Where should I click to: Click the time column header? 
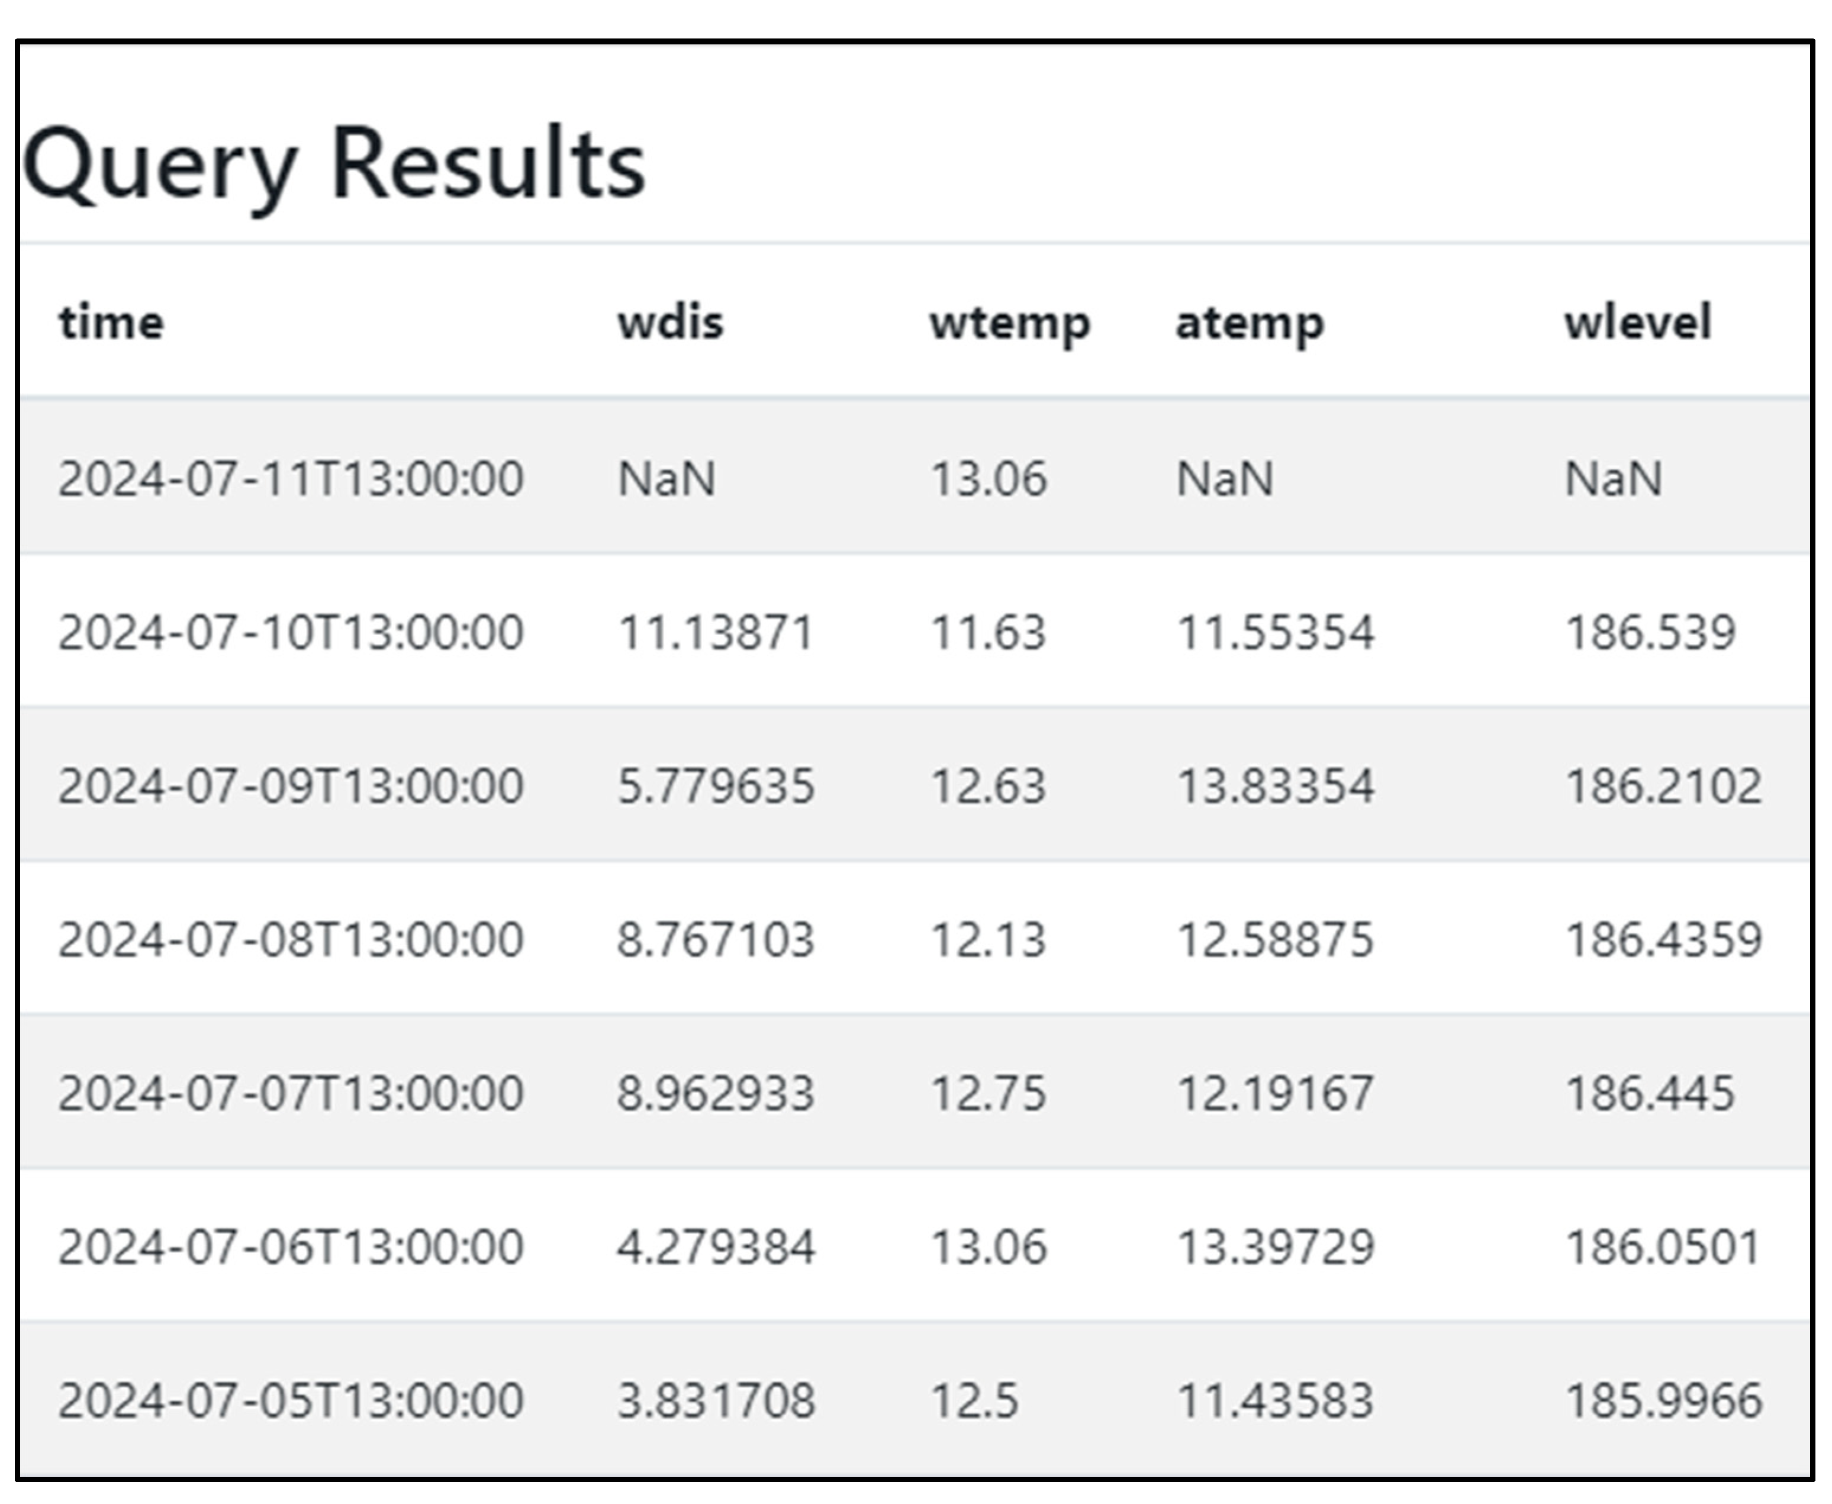click(x=111, y=323)
